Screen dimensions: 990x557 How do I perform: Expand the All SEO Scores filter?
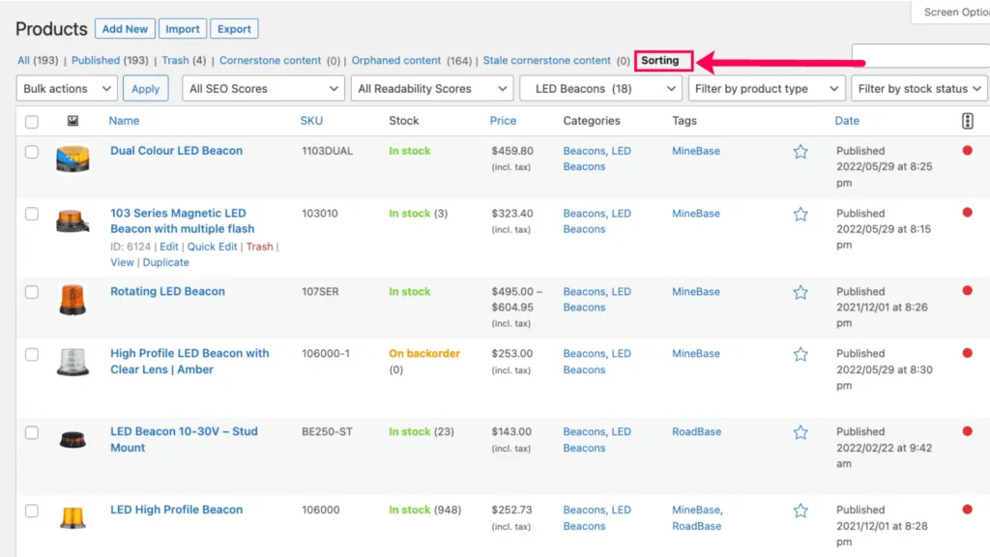(x=263, y=88)
